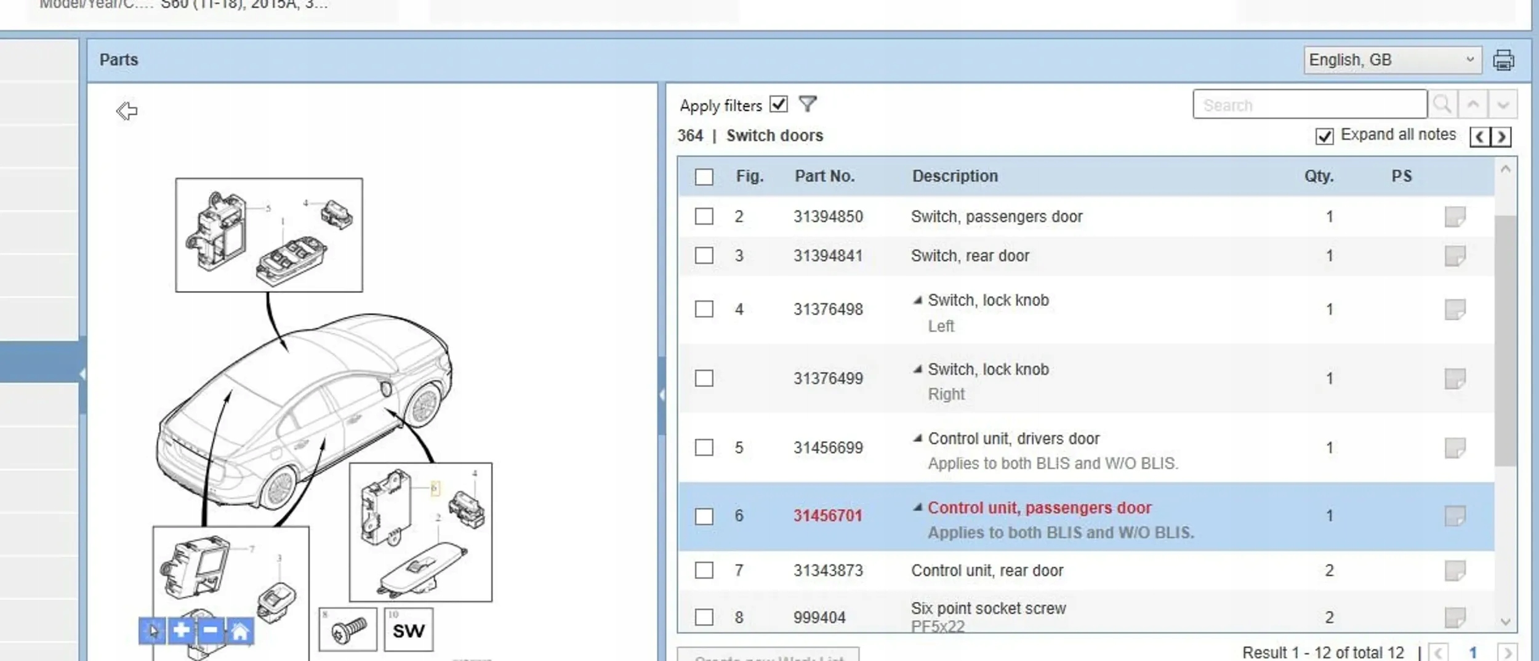Image resolution: width=1539 pixels, height=661 pixels.
Task: Open note icon for part 31394841
Action: tap(1455, 256)
